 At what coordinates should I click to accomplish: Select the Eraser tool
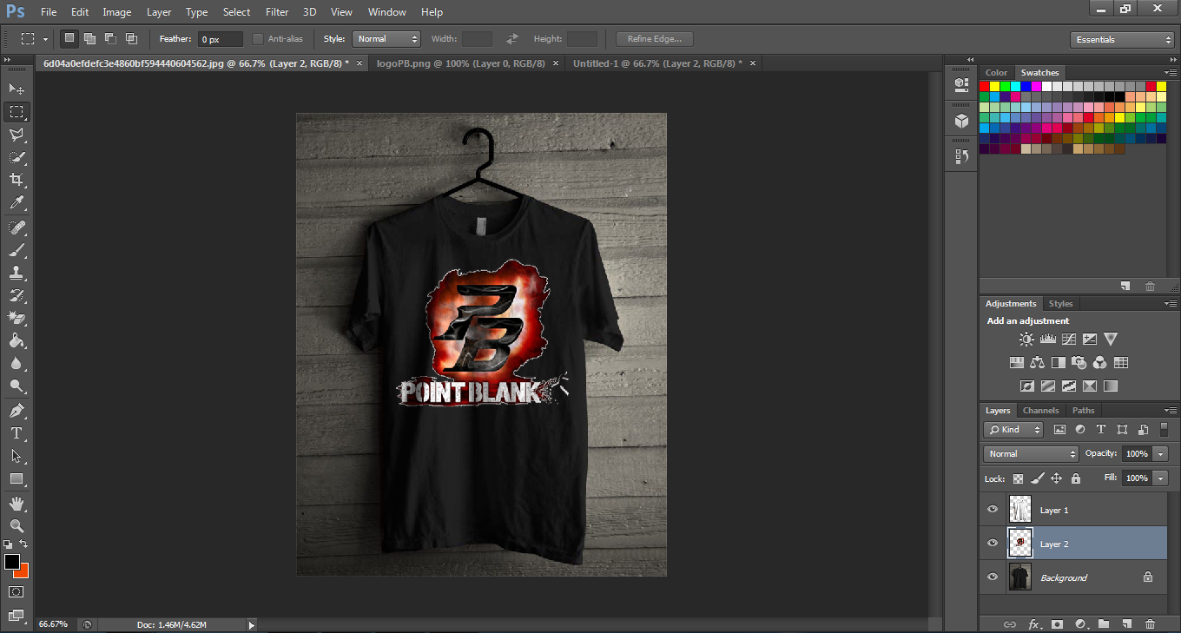point(16,318)
